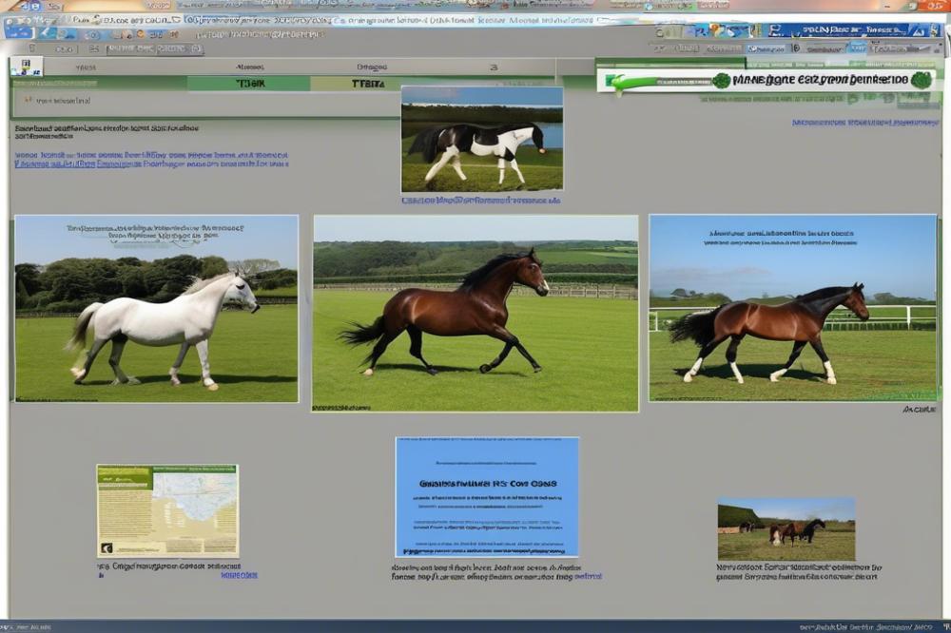The width and height of the screenshot is (951, 633).
Task: Click the green round badge at banner's right end
Action: click(921, 81)
